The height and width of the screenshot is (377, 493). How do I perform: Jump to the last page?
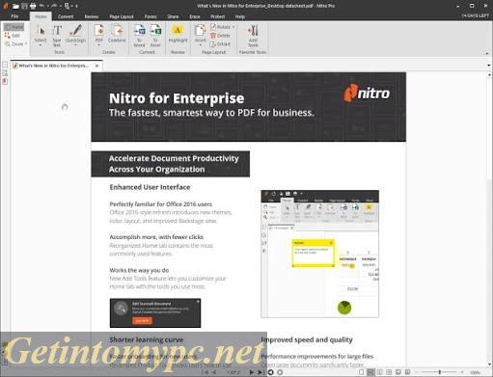pyautogui.click(x=260, y=372)
